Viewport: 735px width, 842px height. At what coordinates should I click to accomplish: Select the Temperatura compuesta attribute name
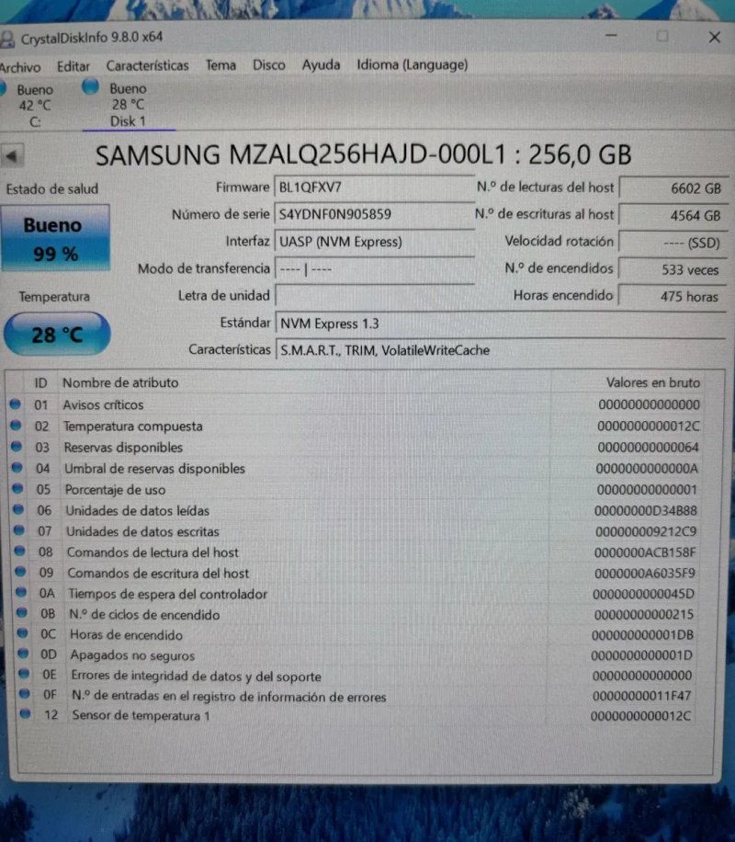(x=133, y=427)
